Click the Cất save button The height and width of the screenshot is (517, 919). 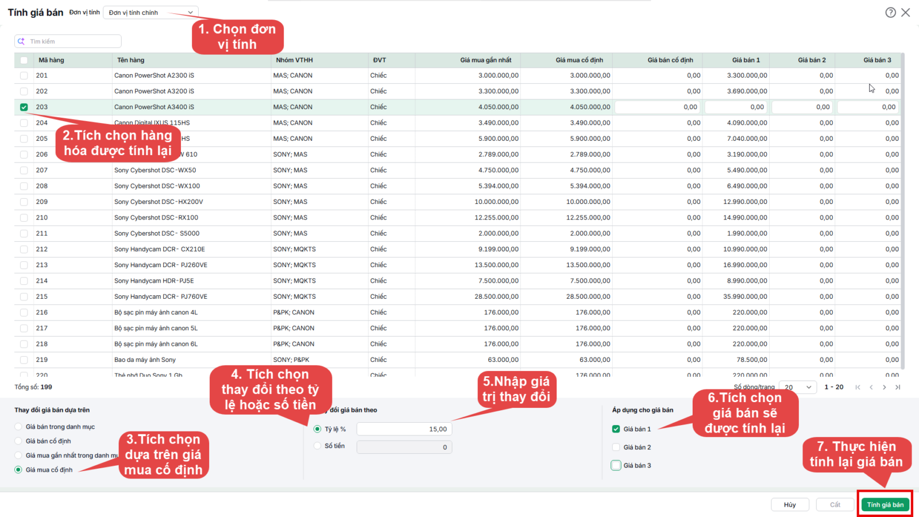click(835, 505)
